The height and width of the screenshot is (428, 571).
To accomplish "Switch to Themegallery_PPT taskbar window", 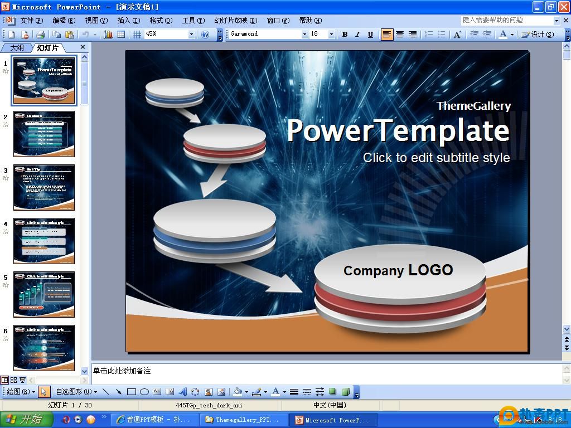I will [243, 420].
